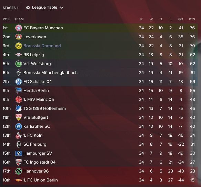Click the Hannover 96 club logo

tap(19, 171)
